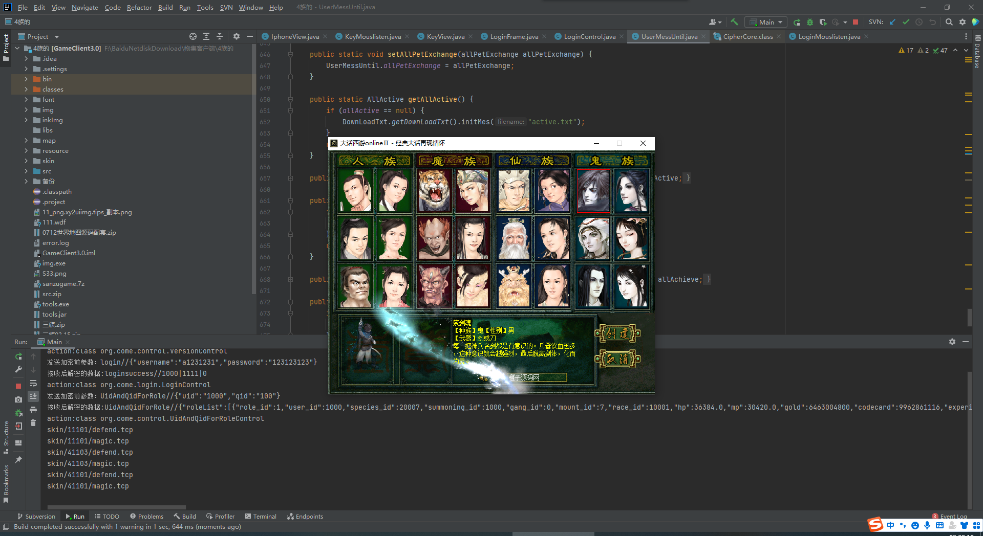Click the Rerun Main icon in Run panel
Viewport: 983px width, 536px height.
18,356
